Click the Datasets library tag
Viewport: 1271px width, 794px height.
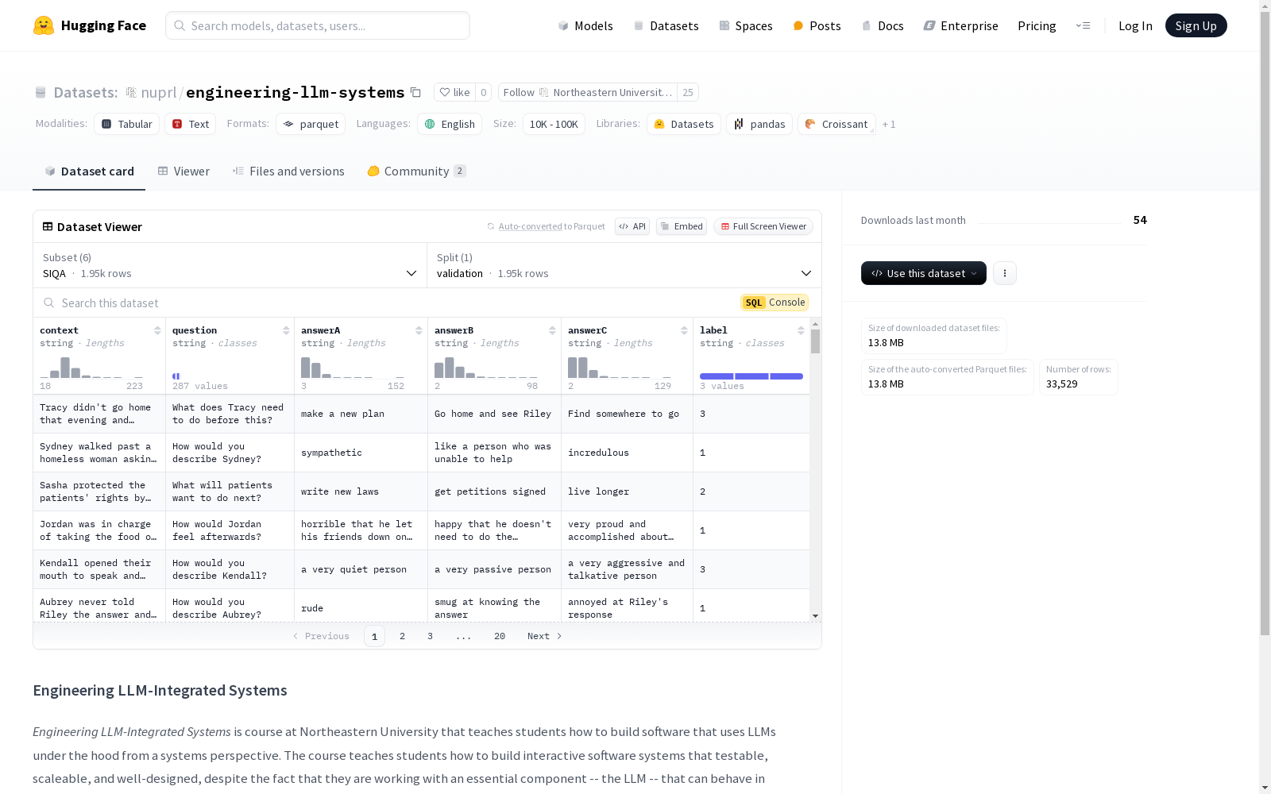click(x=684, y=124)
